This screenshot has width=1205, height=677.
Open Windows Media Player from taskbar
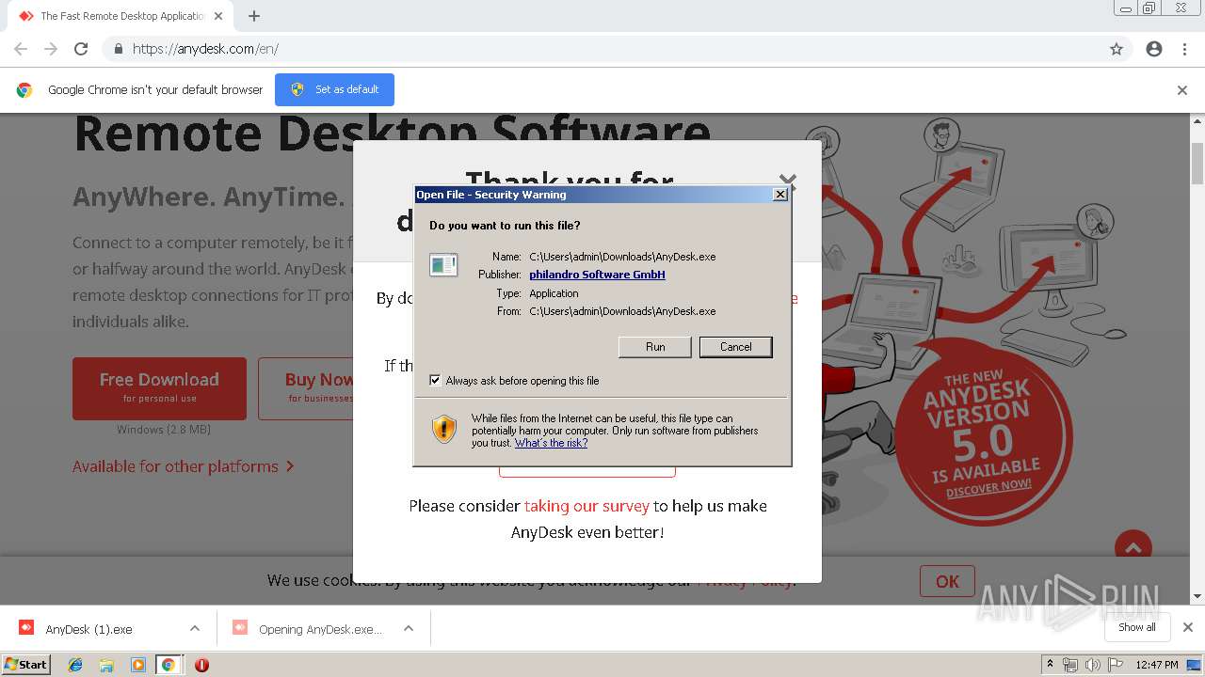(137, 665)
